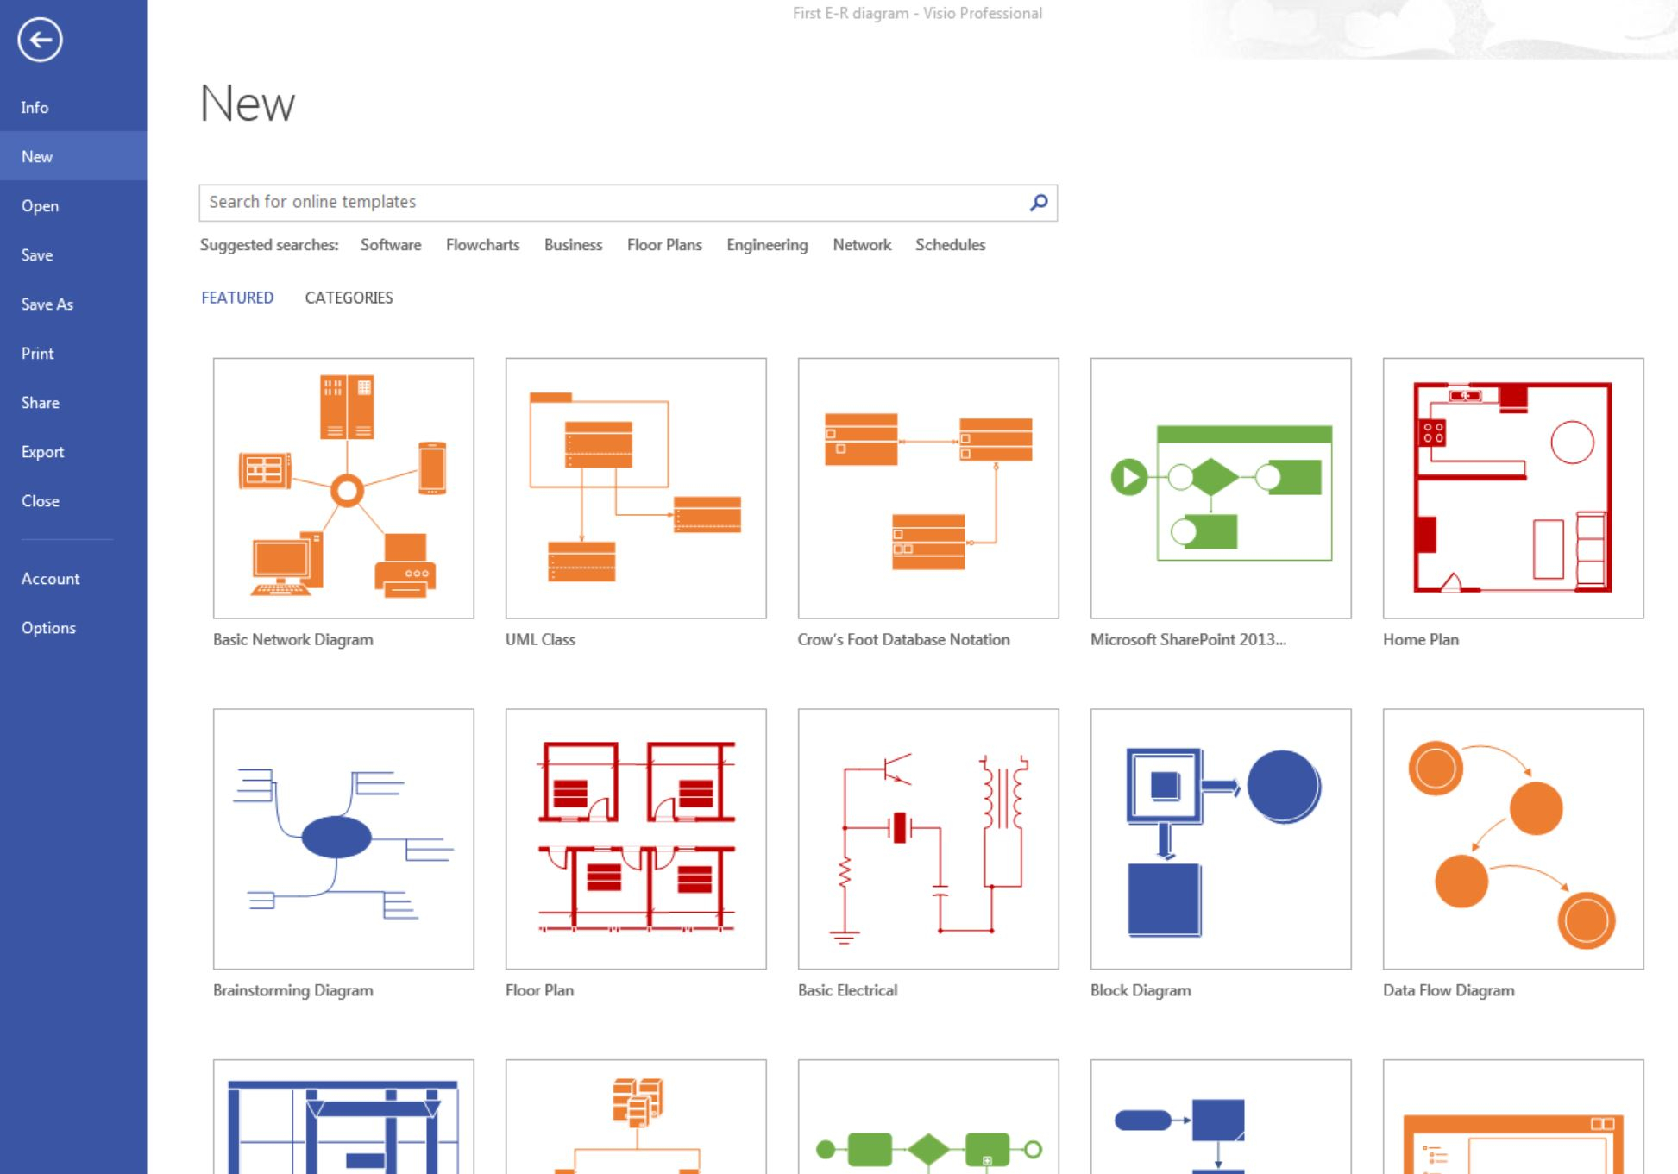Image resolution: width=1678 pixels, height=1174 pixels.
Task: Select the Flowcharts suggested search link
Action: (x=483, y=245)
